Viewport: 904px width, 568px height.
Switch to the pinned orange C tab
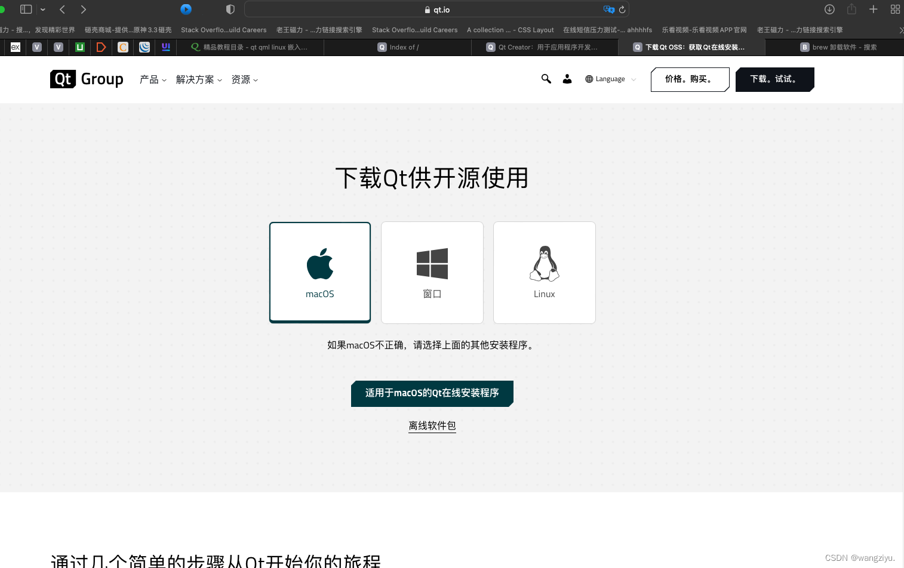(123, 47)
